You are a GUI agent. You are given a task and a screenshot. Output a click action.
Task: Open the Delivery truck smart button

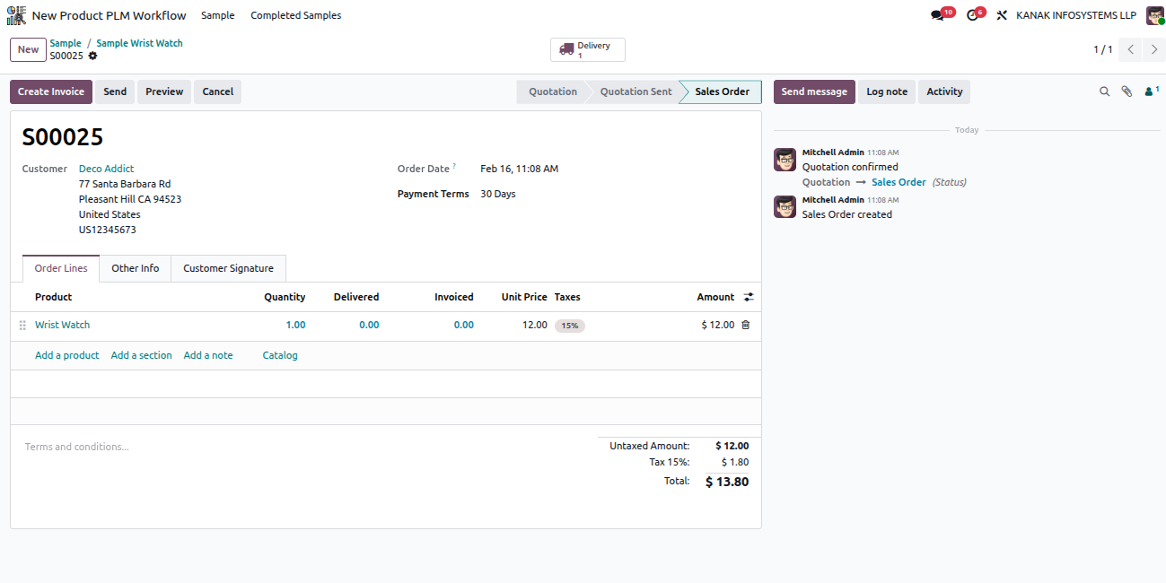click(x=588, y=50)
